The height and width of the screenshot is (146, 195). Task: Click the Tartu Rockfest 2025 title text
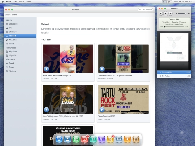pos(107,116)
